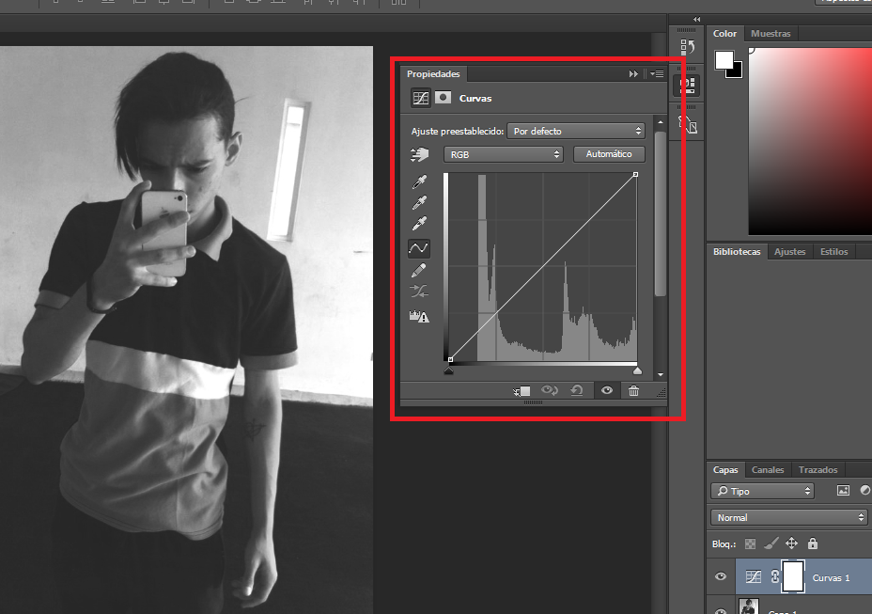Click the smooth curve values icon
Image resolution: width=872 pixels, height=614 pixels.
(x=419, y=291)
